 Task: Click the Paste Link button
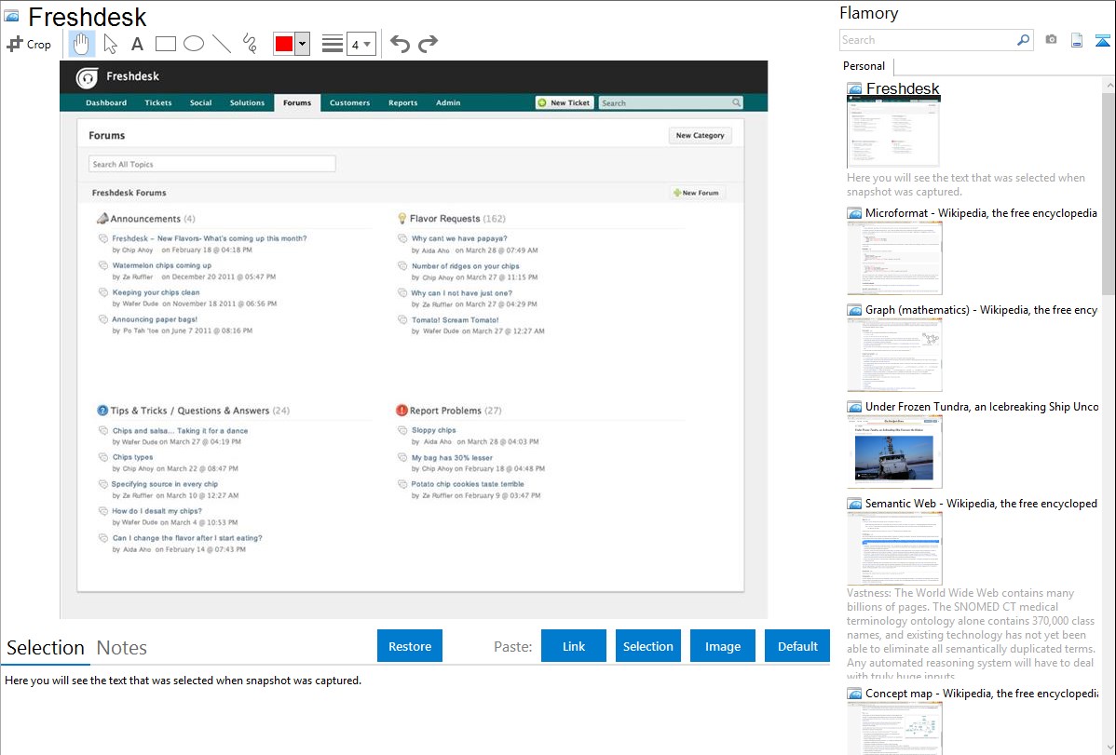pyautogui.click(x=574, y=646)
